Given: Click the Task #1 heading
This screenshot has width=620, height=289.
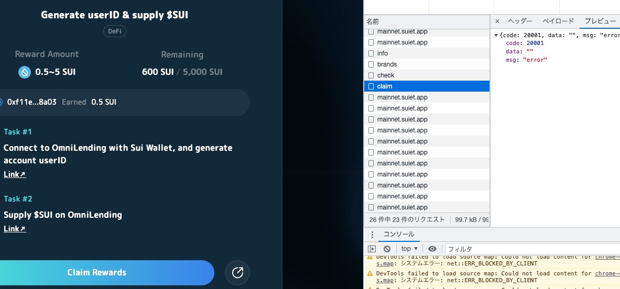Looking at the screenshot, I should (x=18, y=131).
